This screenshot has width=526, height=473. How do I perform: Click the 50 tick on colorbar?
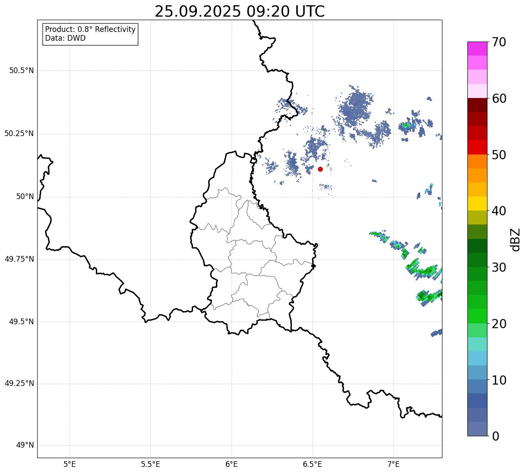(x=499, y=155)
